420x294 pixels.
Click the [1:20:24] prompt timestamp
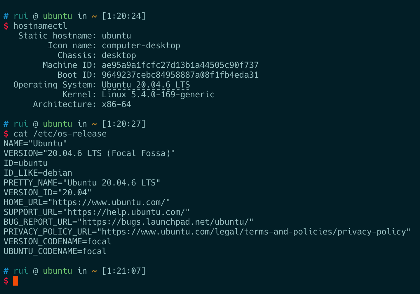click(x=124, y=16)
